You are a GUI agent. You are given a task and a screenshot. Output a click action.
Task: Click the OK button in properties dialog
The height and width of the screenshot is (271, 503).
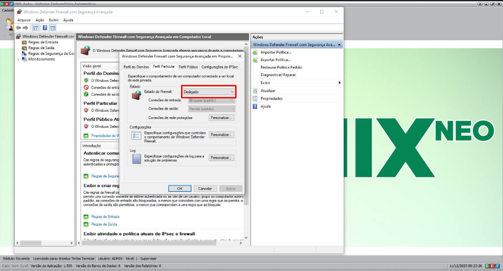click(x=180, y=189)
